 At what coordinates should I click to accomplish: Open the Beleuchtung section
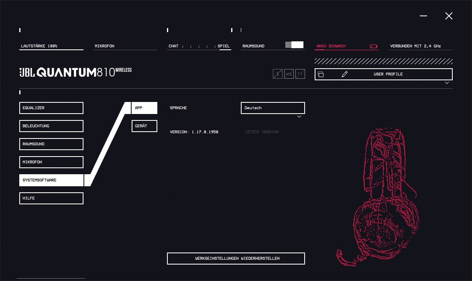click(51, 126)
